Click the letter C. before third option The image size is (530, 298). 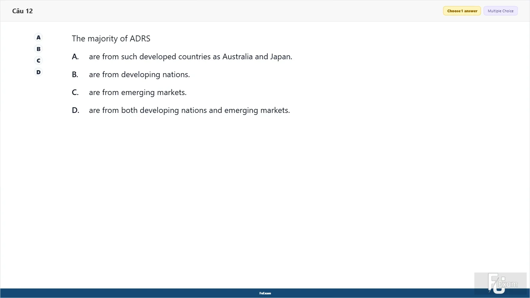point(75,93)
